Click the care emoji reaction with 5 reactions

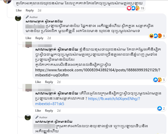point(160,80)
